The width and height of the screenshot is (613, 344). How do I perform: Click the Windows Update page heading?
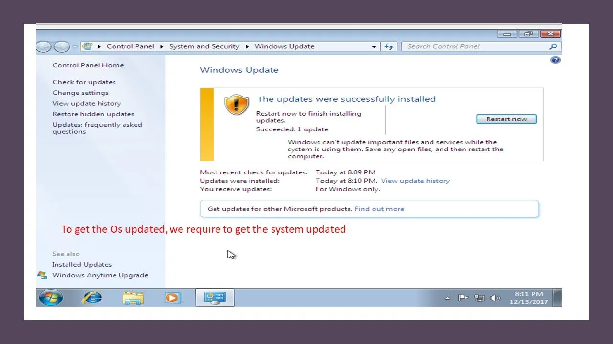pos(239,70)
